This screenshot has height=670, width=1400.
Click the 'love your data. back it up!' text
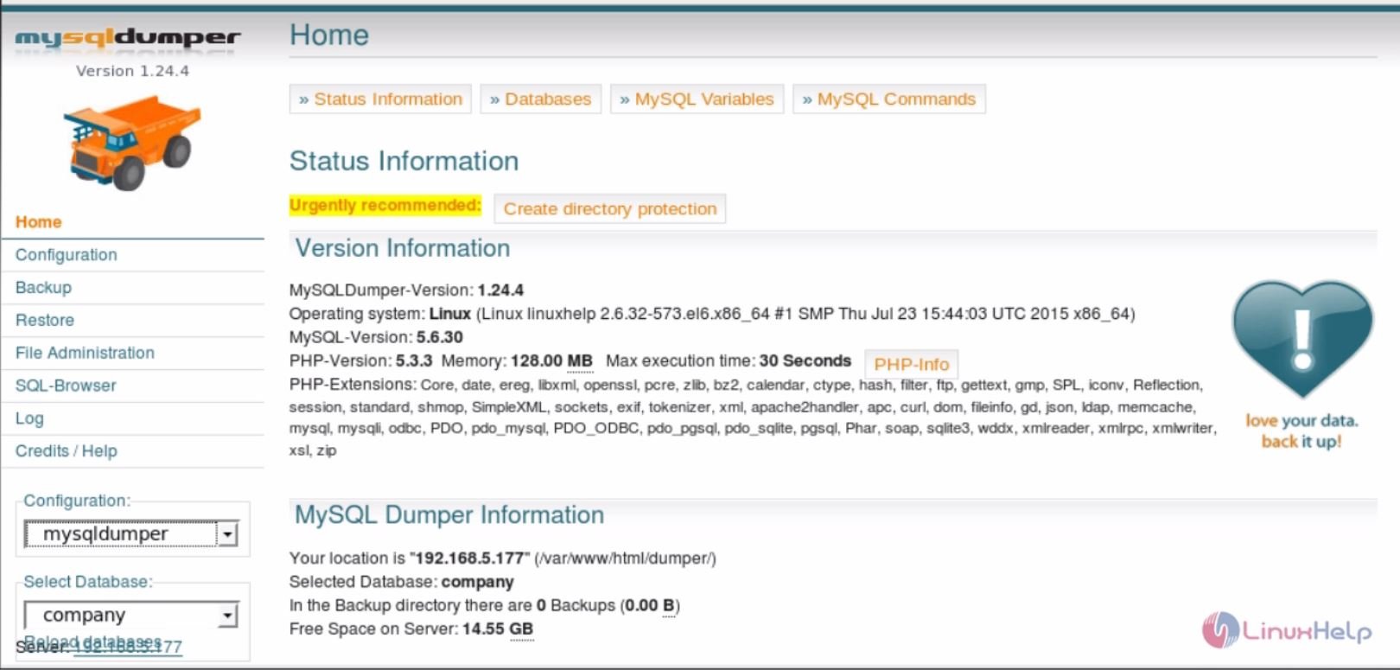pos(1301,431)
